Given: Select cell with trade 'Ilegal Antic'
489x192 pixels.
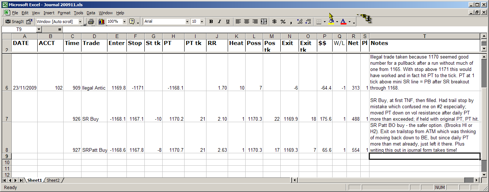Looking at the screenshot, I should [94, 72].
